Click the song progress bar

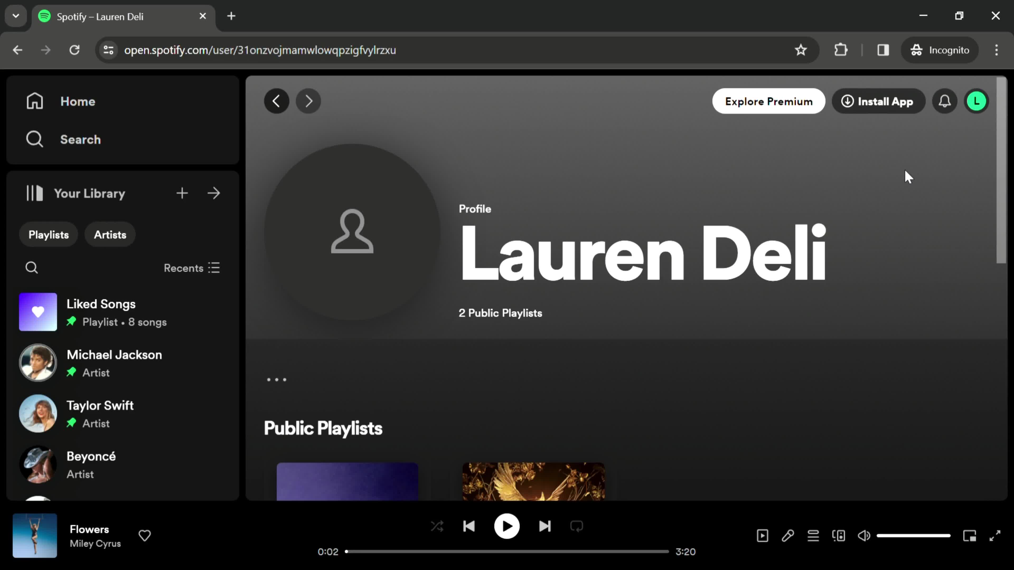[x=507, y=552]
